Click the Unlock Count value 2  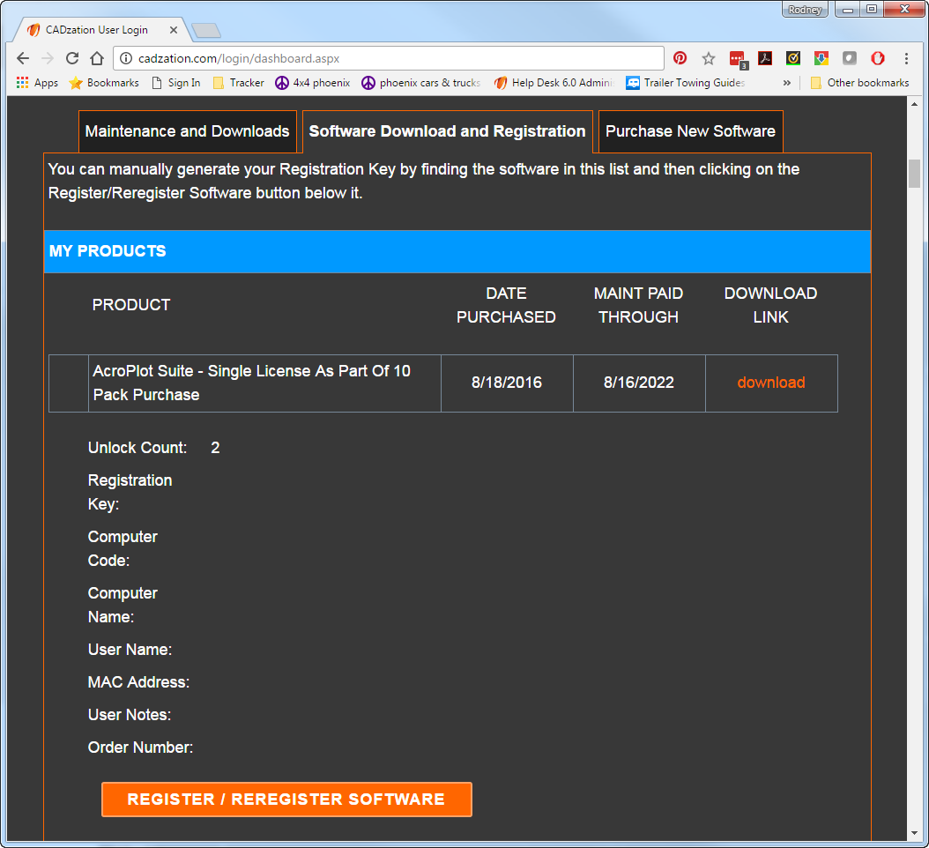[215, 448]
